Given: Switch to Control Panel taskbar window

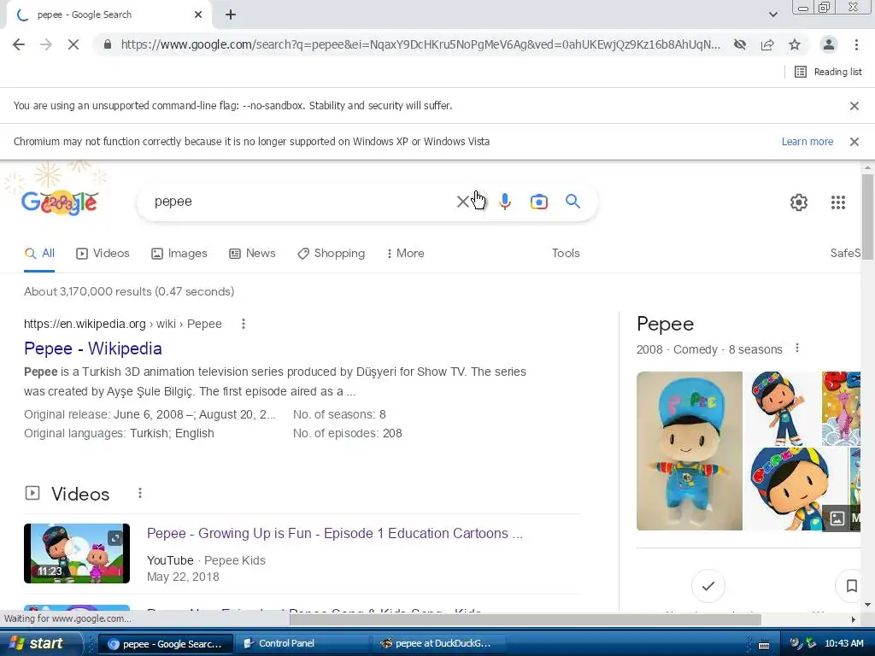Looking at the screenshot, I should tap(302, 644).
